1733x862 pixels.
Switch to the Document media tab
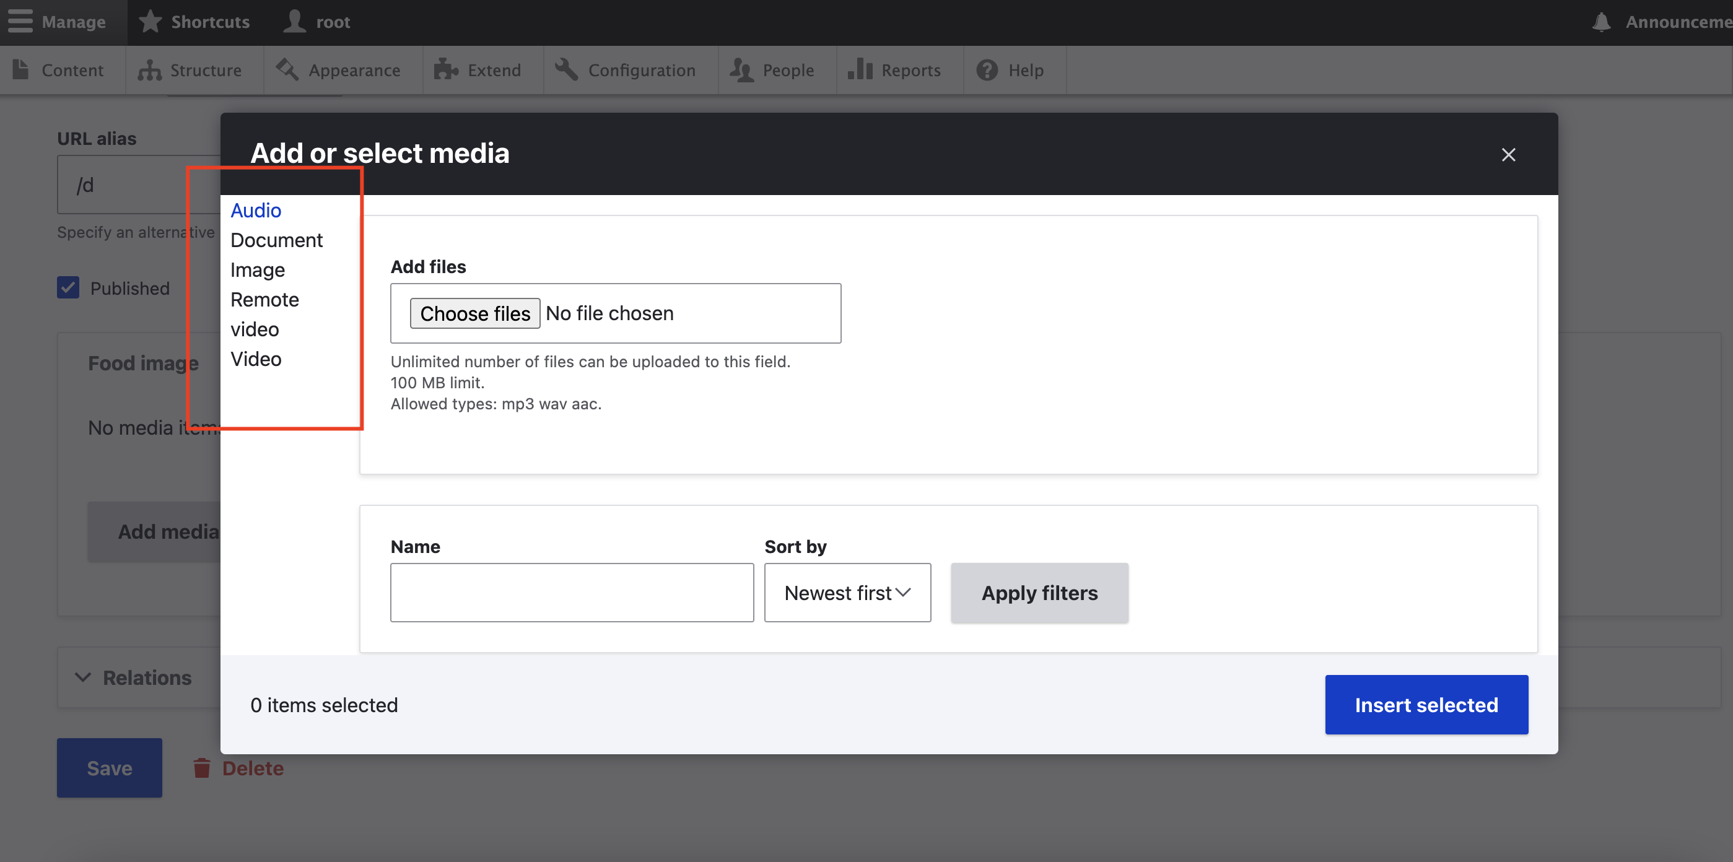coord(276,240)
